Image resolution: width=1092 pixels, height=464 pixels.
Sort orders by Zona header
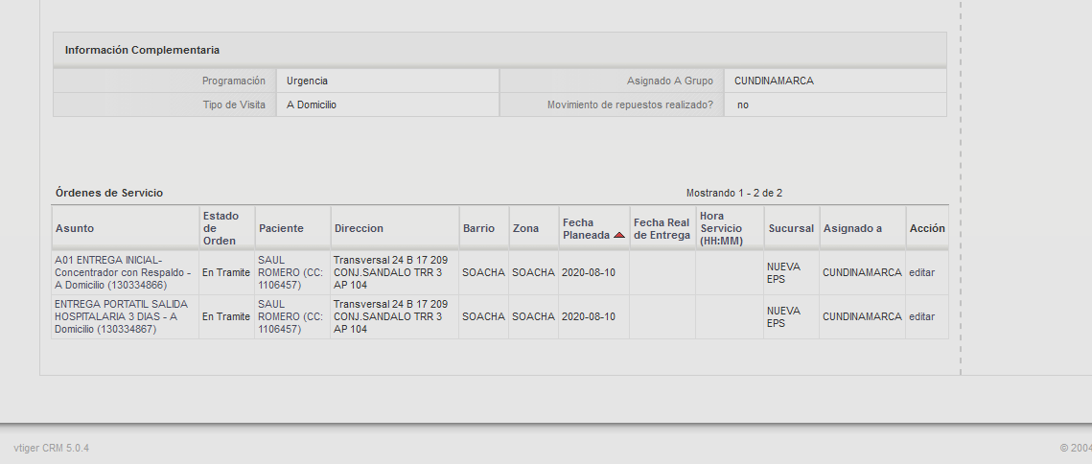tap(525, 228)
